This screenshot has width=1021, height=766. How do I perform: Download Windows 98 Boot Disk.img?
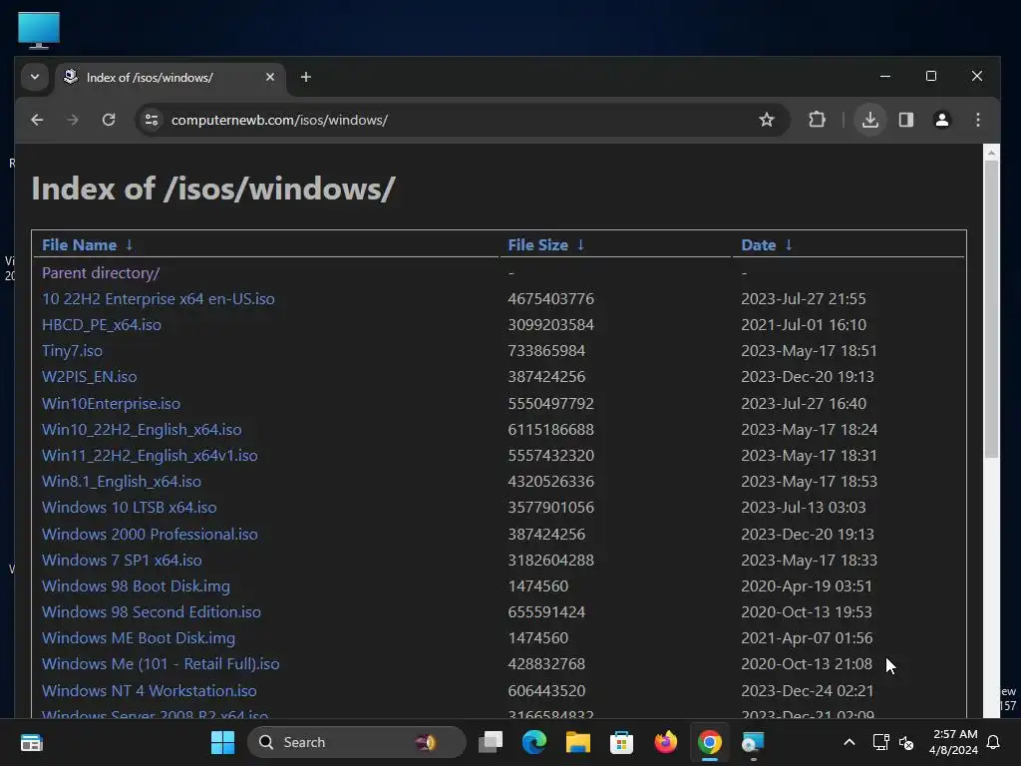(x=136, y=586)
